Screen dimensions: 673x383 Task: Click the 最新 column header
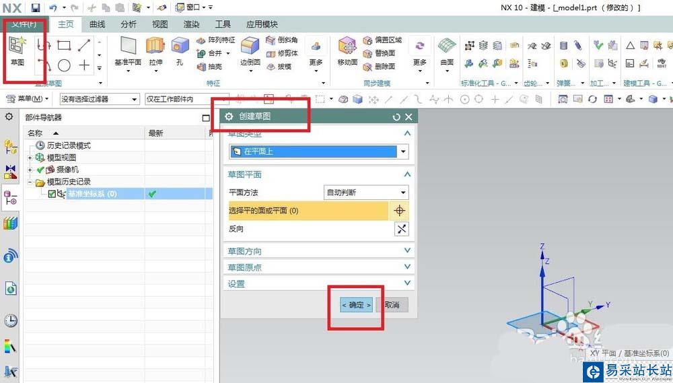click(x=176, y=133)
